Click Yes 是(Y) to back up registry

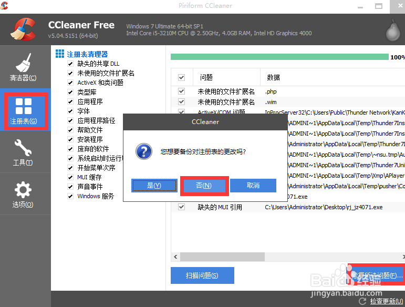(154, 185)
